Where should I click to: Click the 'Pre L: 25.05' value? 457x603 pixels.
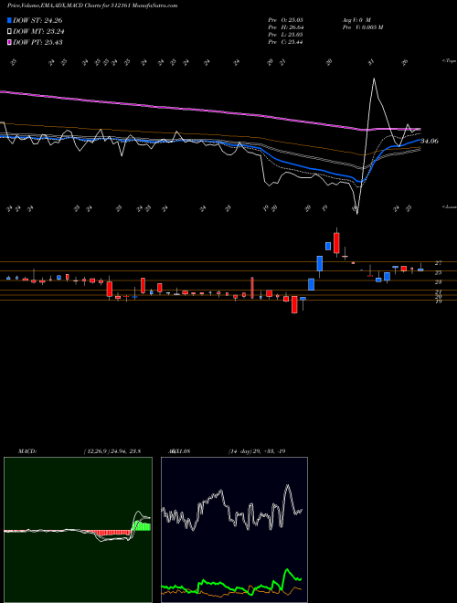285,35
